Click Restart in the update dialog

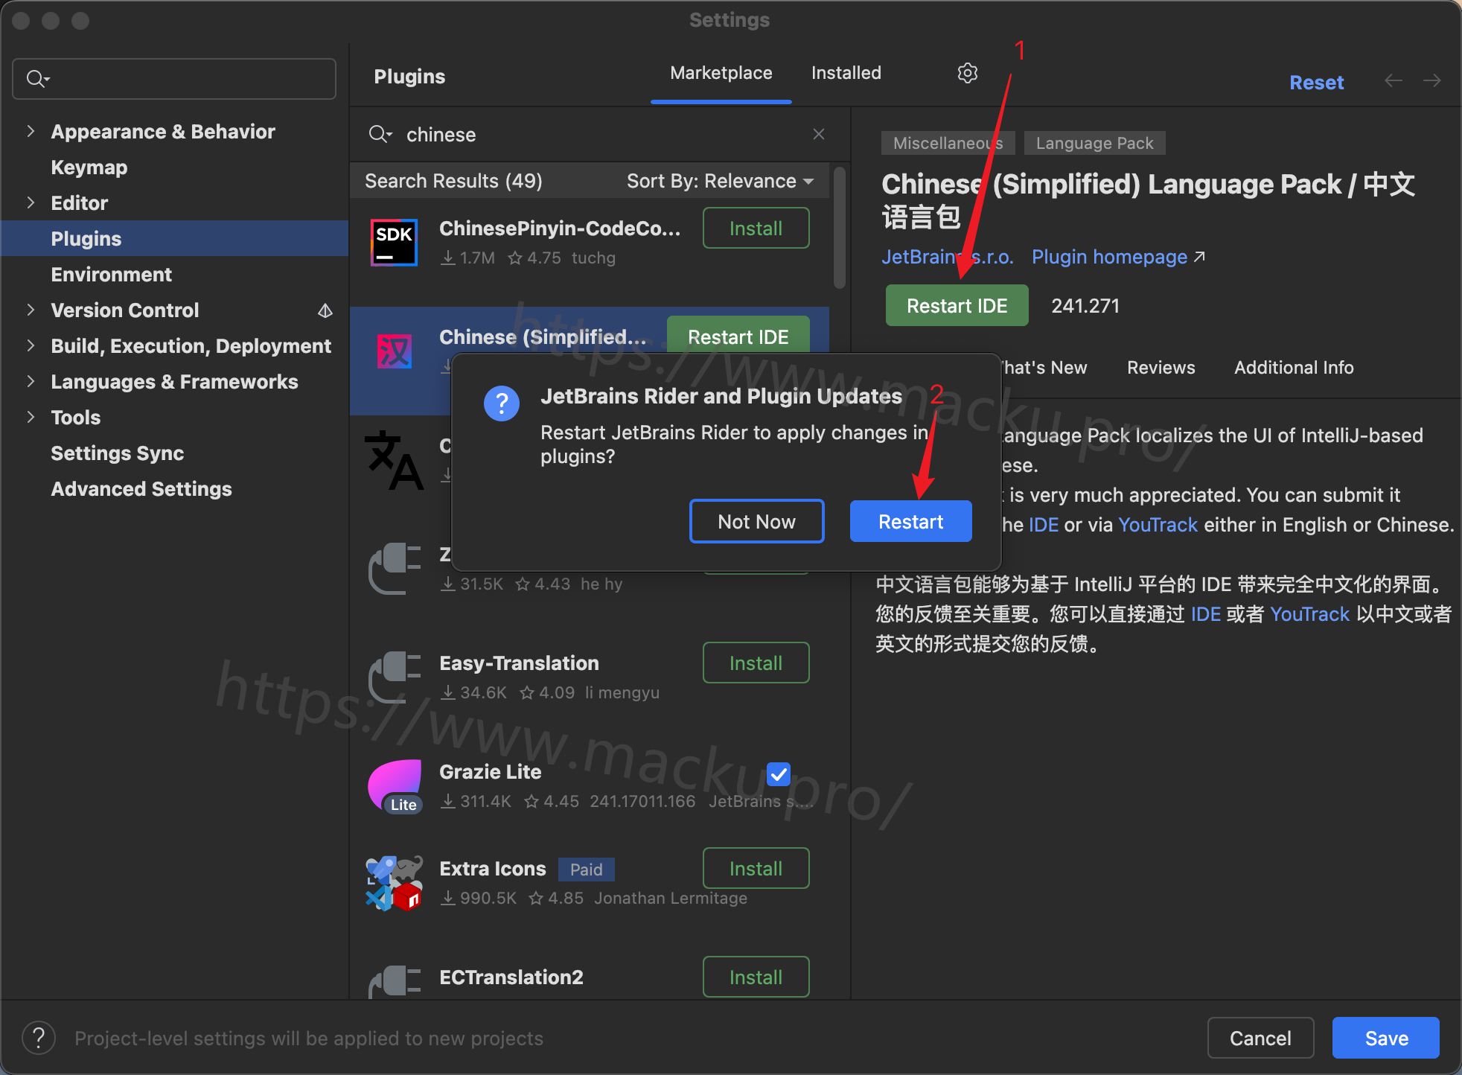pos(910,521)
